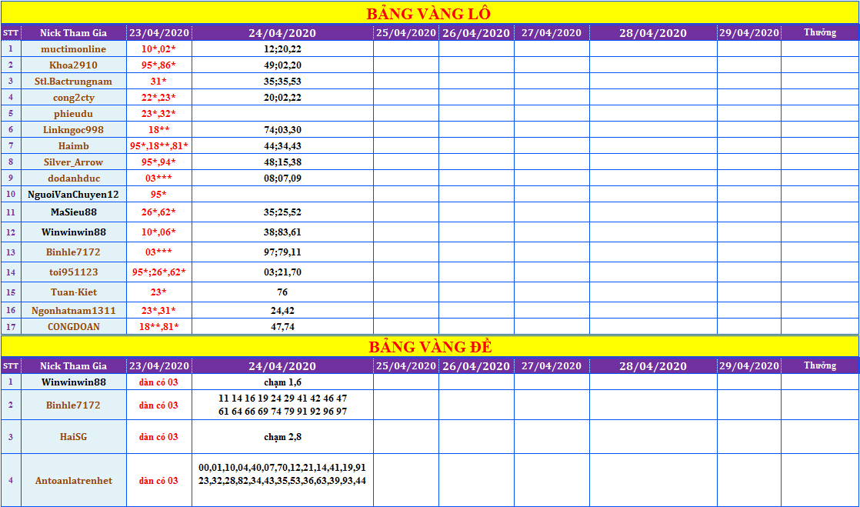Click the red "23*,31*" result cell
This screenshot has height=507, width=860.
[x=159, y=311]
